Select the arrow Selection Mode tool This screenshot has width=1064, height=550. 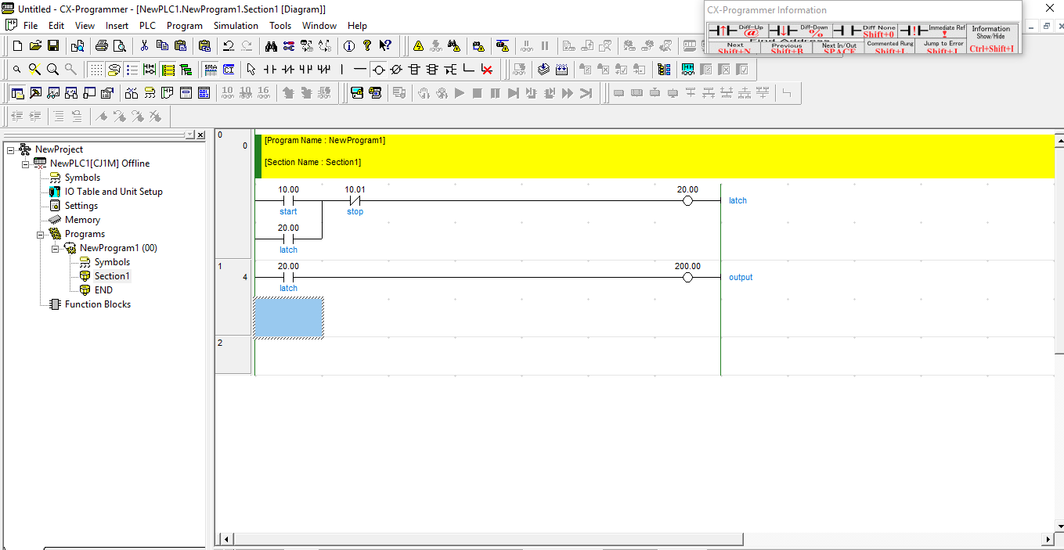click(251, 69)
